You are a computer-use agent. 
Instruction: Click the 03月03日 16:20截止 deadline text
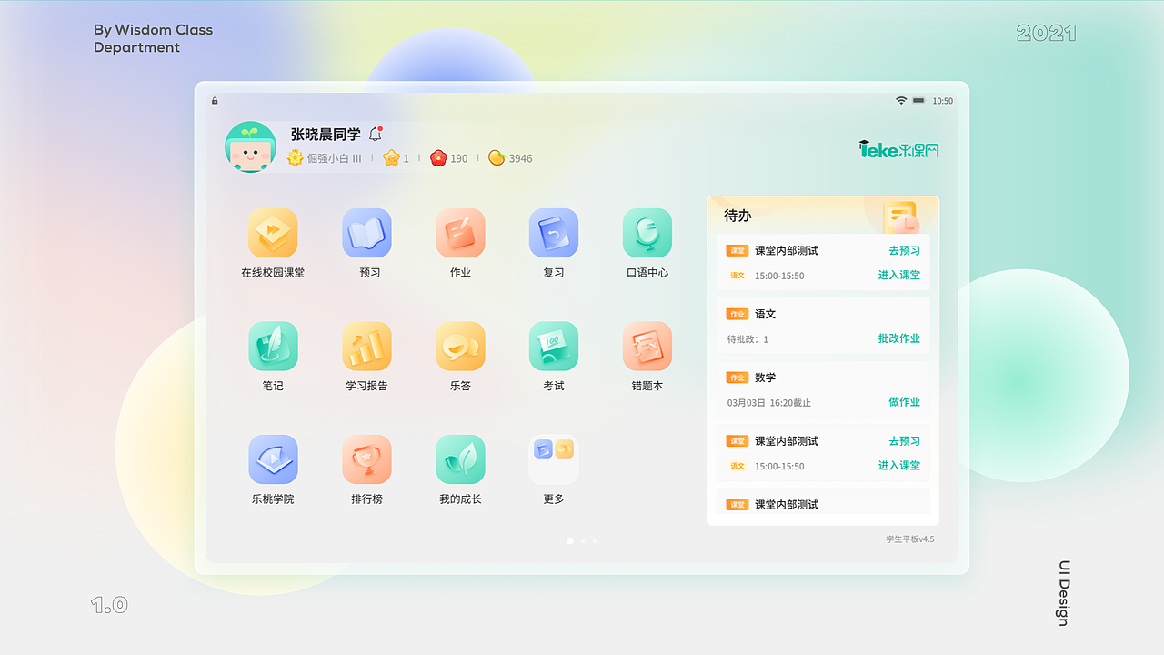[769, 403]
